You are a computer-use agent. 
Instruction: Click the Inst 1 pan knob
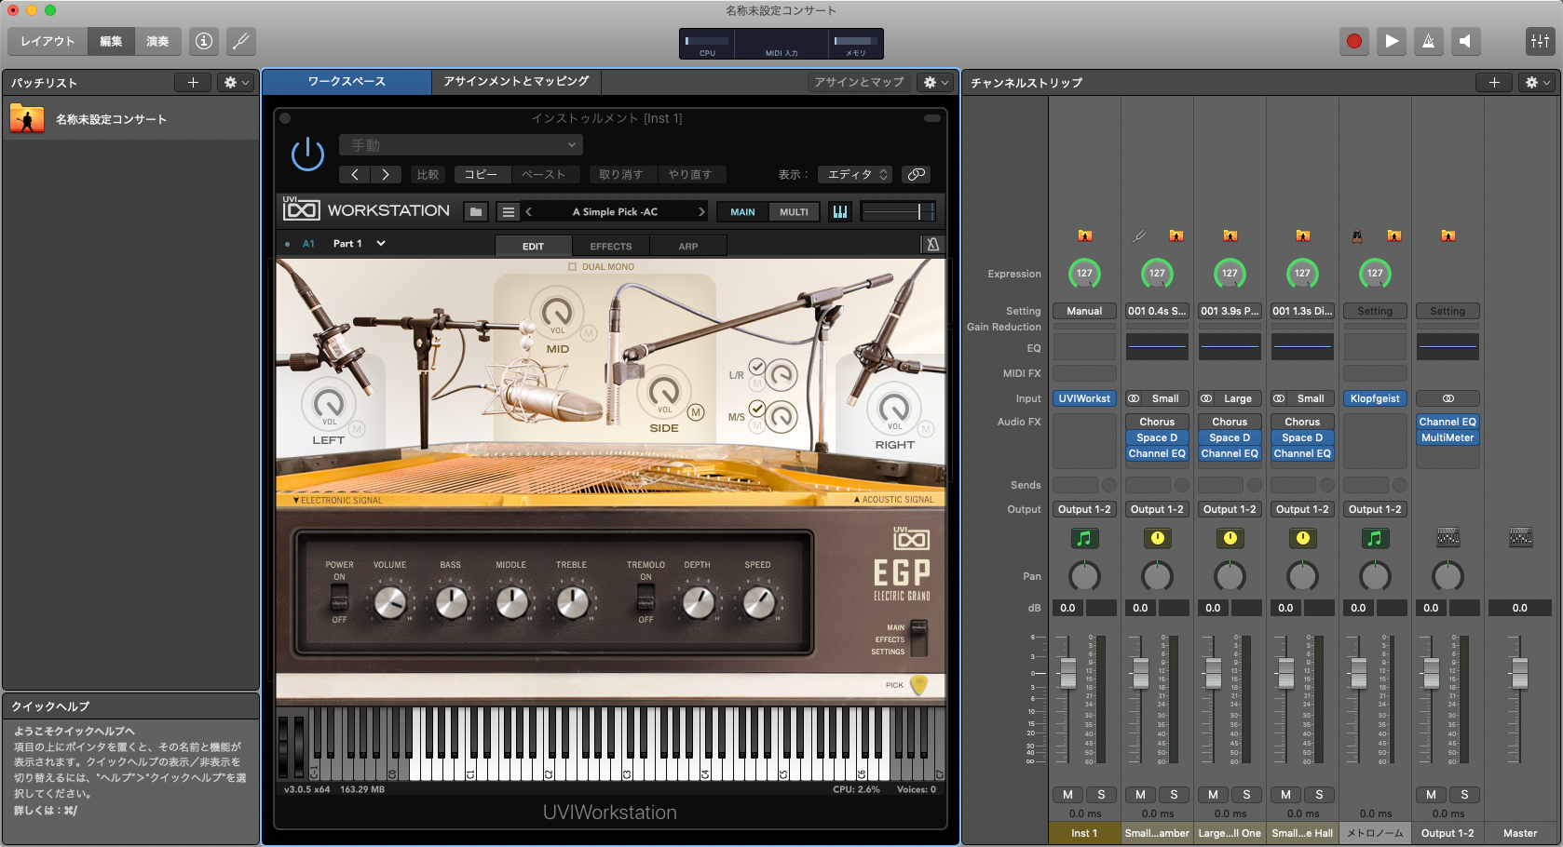click(x=1084, y=576)
